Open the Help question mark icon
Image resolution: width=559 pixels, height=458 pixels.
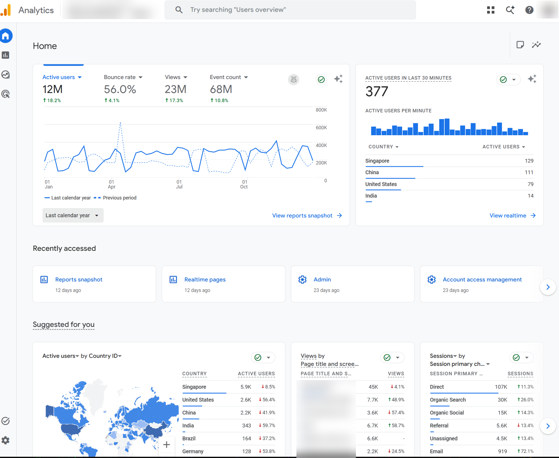click(x=529, y=10)
